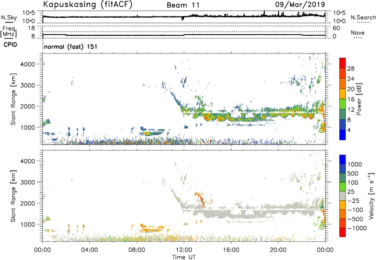Click the power colorbar '28' value
The width and height of the screenshot is (376, 260).
click(351, 69)
